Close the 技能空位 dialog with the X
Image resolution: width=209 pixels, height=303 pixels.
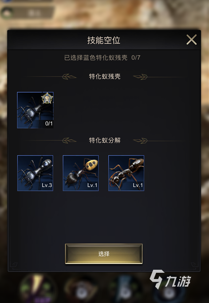[191, 39]
